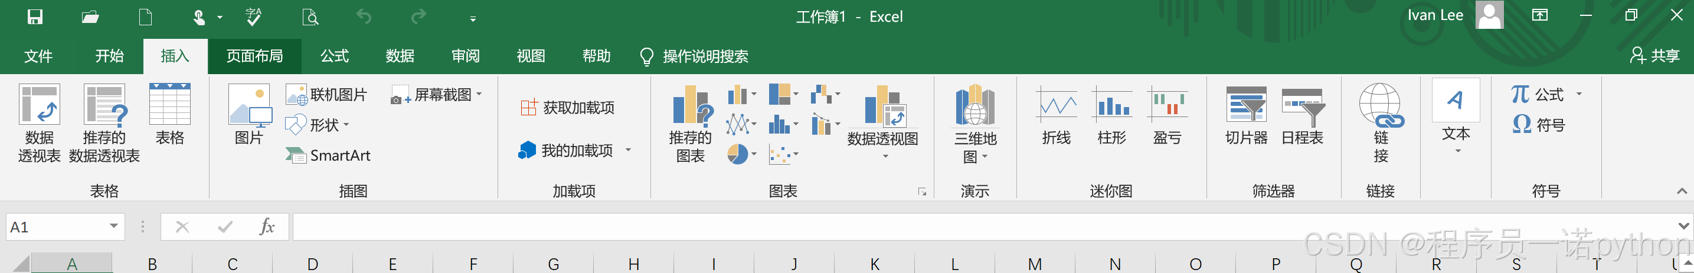The width and height of the screenshot is (1694, 273).
Task: Switch to the 审阅 tab
Action: (x=466, y=56)
